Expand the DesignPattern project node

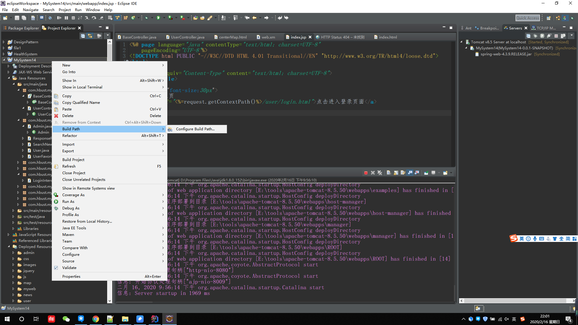(4, 42)
